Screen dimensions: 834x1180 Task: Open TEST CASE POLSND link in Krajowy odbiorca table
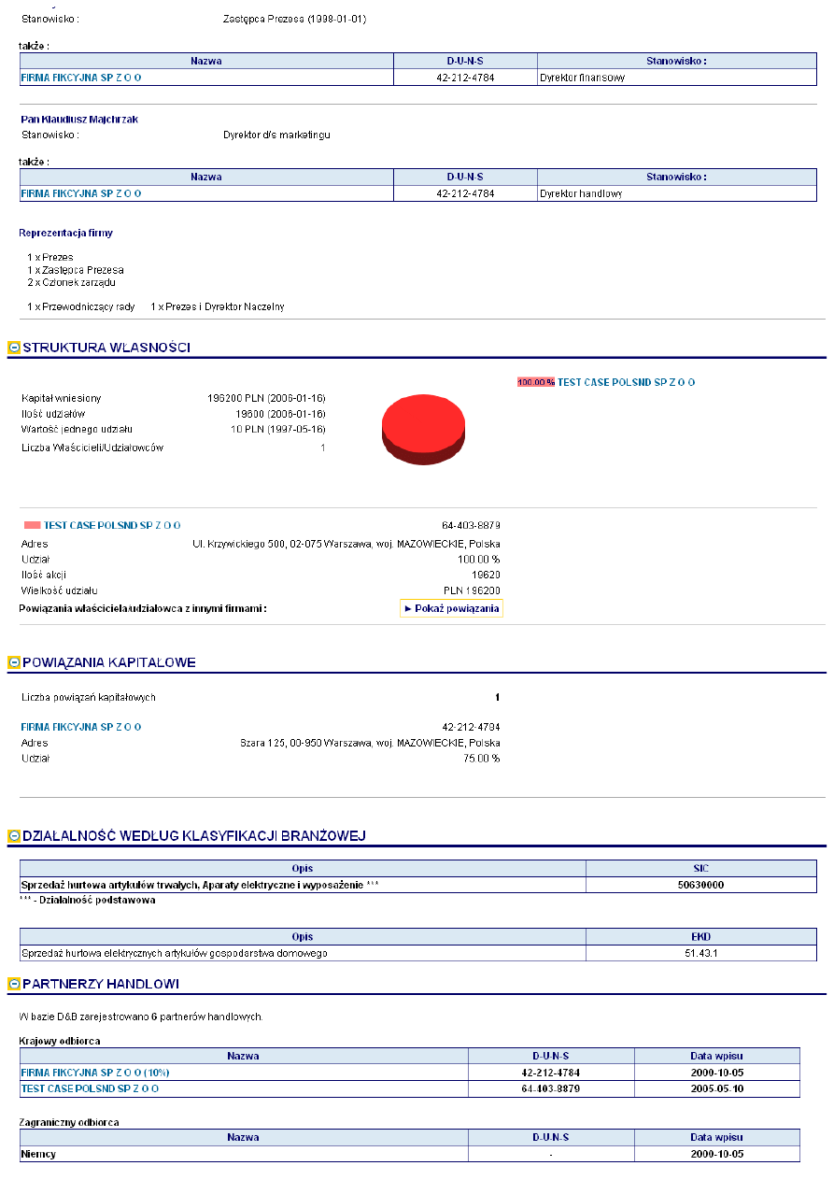(90, 1088)
